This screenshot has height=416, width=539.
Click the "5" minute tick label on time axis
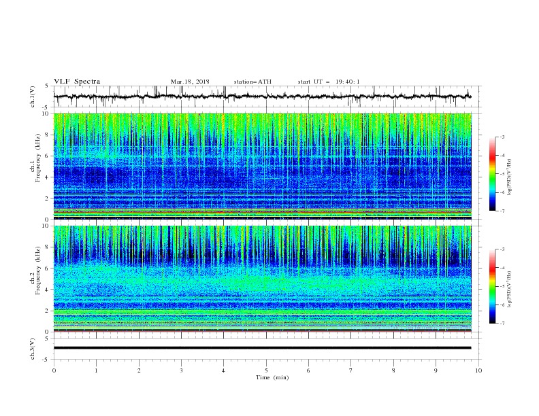(x=266, y=370)
